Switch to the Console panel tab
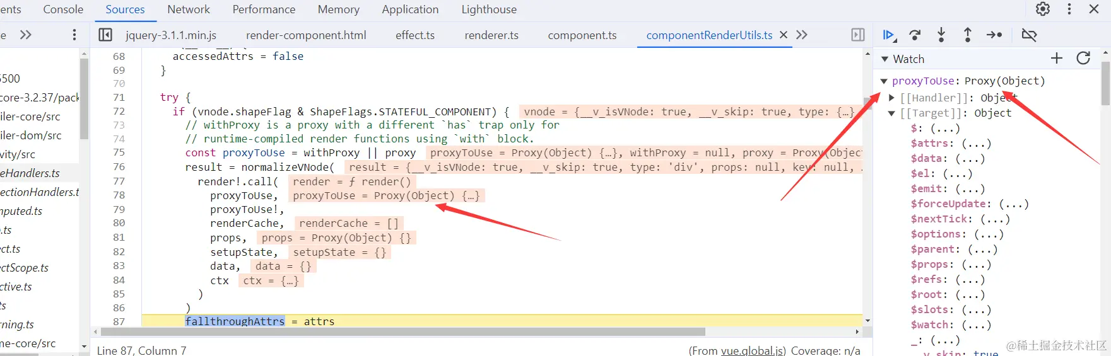The image size is (1111, 356). click(x=63, y=9)
